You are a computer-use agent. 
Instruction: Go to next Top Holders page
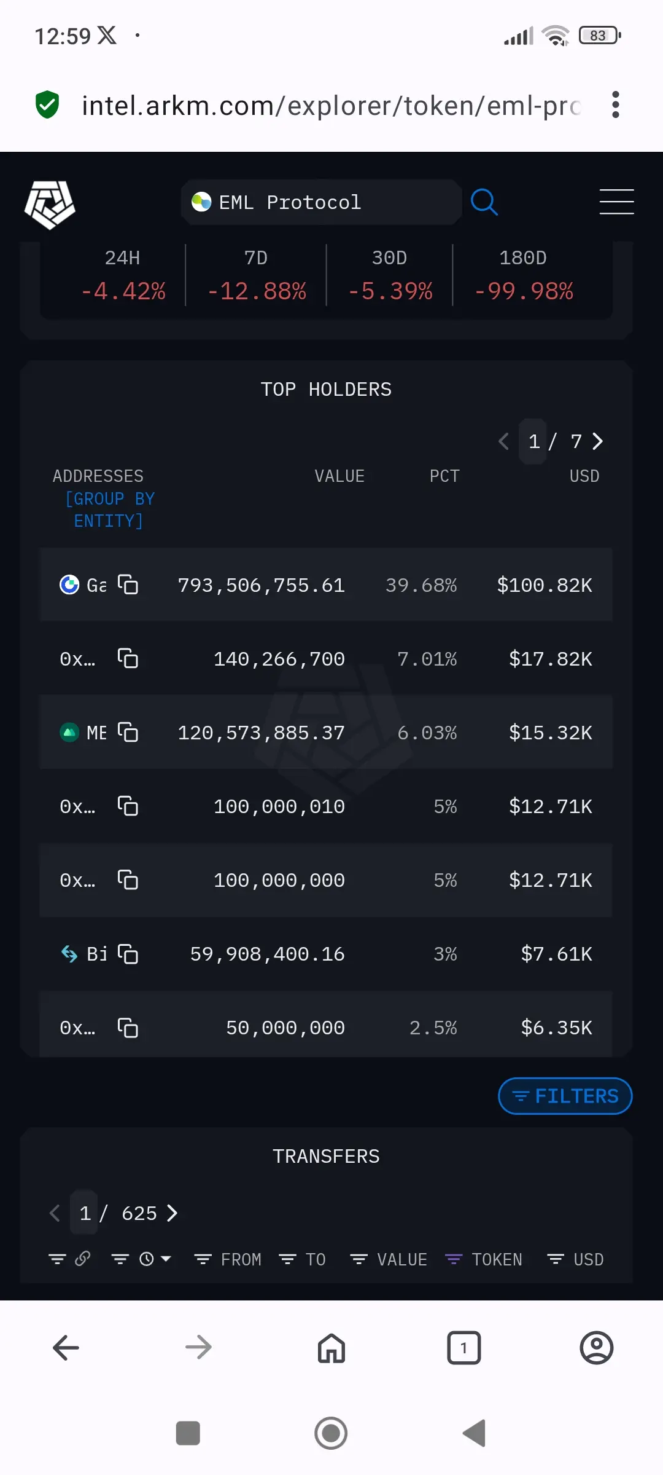(x=598, y=441)
